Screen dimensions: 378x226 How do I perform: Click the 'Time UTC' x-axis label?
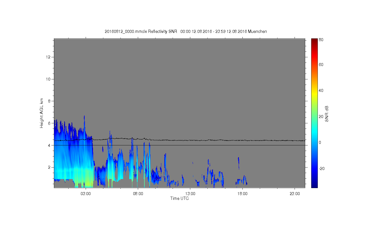[179, 198]
